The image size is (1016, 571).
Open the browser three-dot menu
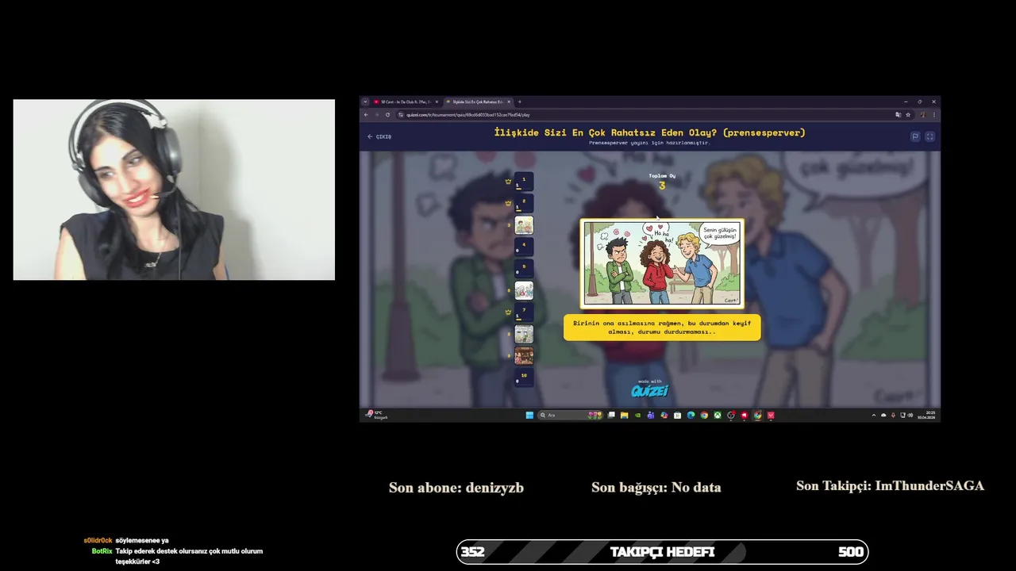point(933,114)
